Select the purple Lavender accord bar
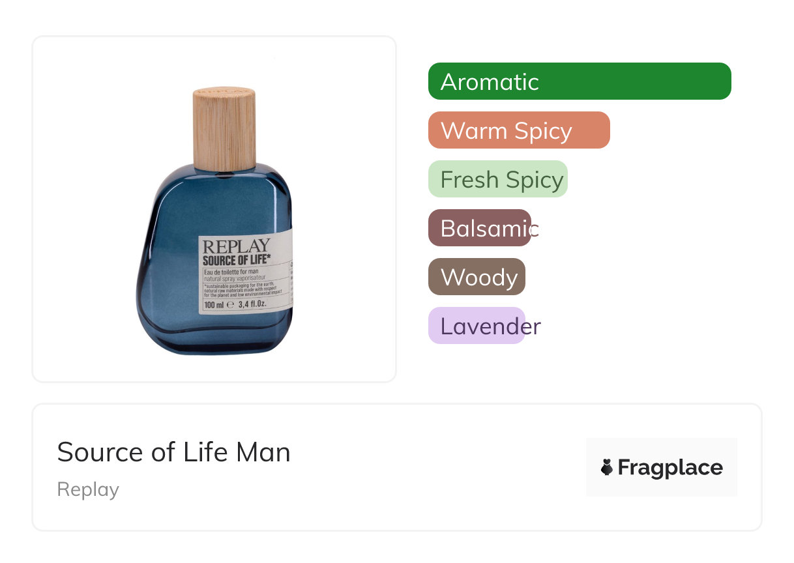This screenshot has height=563, width=794. (477, 326)
